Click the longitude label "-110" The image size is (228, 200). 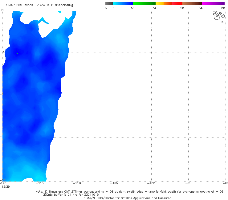click(77, 183)
